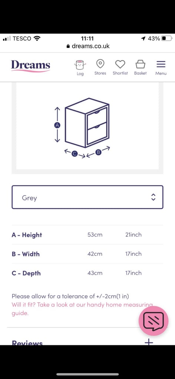Click the Dreams logo

point(30,66)
